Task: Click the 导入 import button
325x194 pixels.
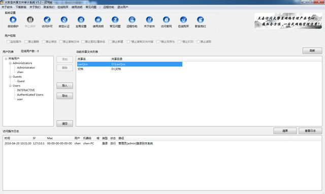Action: click(x=64, y=86)
